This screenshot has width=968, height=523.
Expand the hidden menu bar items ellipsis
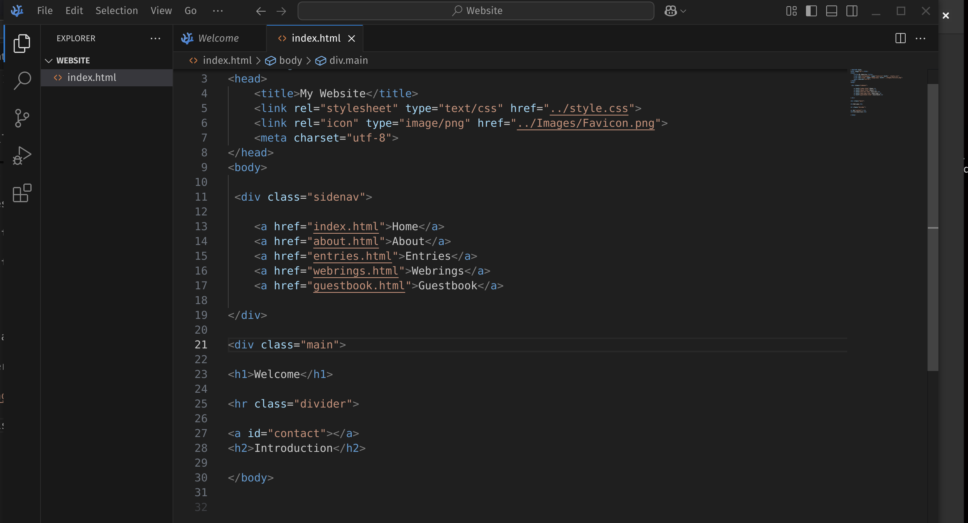click(218, 11)
